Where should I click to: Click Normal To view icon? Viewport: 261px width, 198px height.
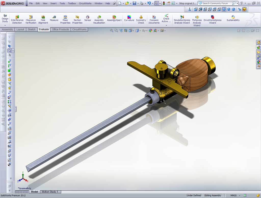pyautogui.click(x=190, y=9)
